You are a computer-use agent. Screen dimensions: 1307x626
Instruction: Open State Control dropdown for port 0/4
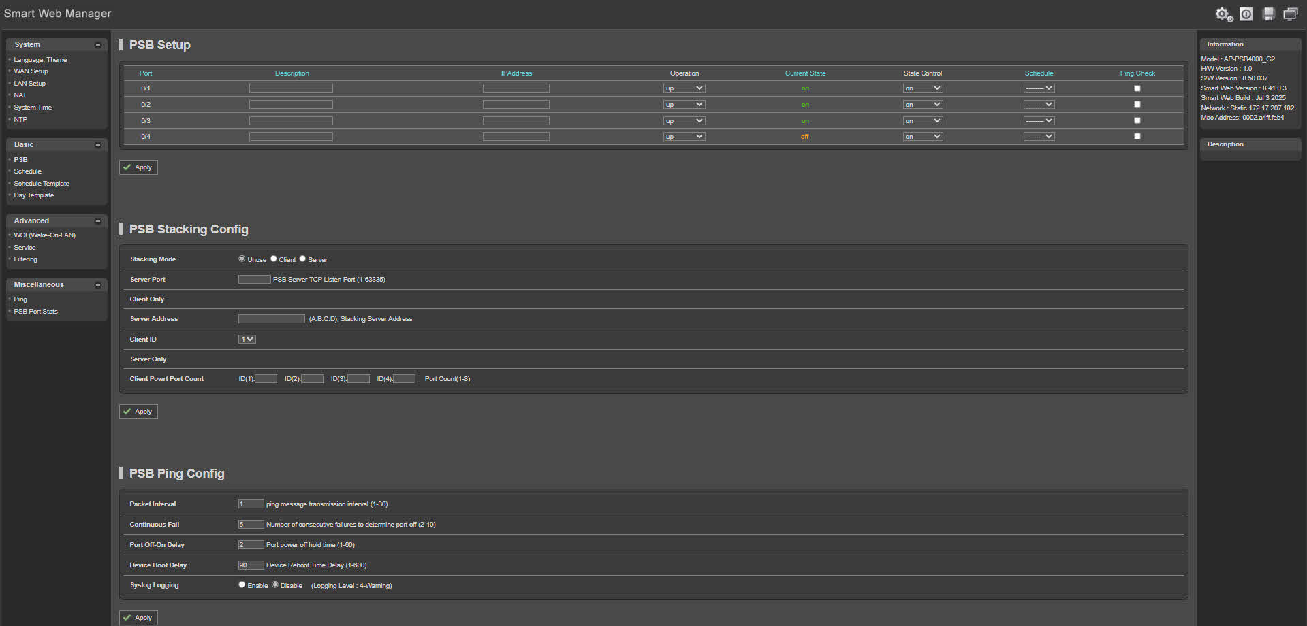(922, 137)
